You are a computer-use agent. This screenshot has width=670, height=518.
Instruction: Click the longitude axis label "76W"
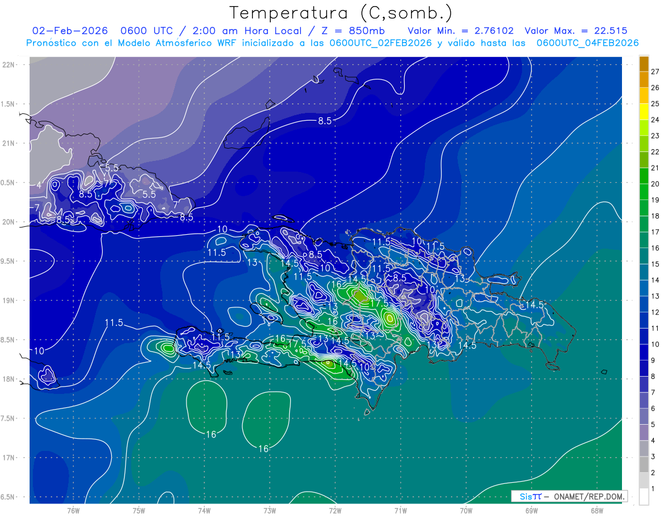pyautogui.click(x=73, y=510)
